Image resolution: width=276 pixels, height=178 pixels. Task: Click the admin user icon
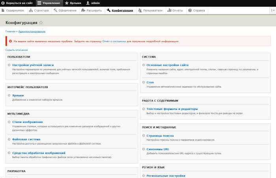[88, 3]
